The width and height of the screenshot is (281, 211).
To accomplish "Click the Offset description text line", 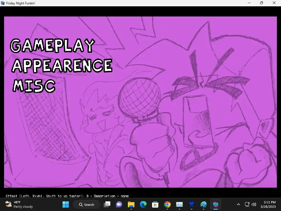I will click(x=67, y=196).
